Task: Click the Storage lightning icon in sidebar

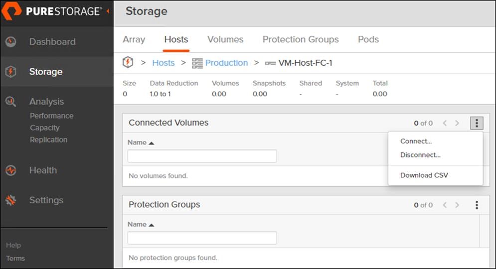Action: coord(11,72)
